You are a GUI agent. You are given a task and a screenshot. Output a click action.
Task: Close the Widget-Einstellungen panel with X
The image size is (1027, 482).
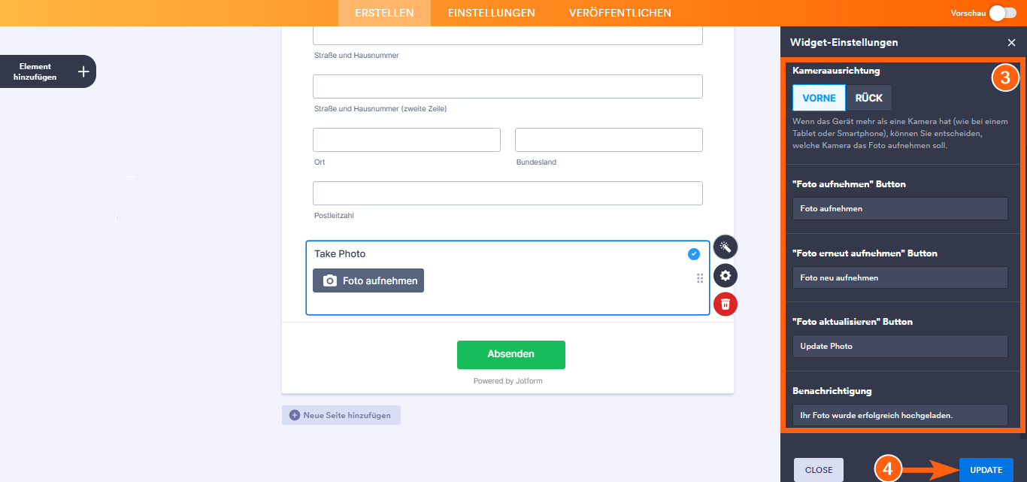(x=1011, y=43)
